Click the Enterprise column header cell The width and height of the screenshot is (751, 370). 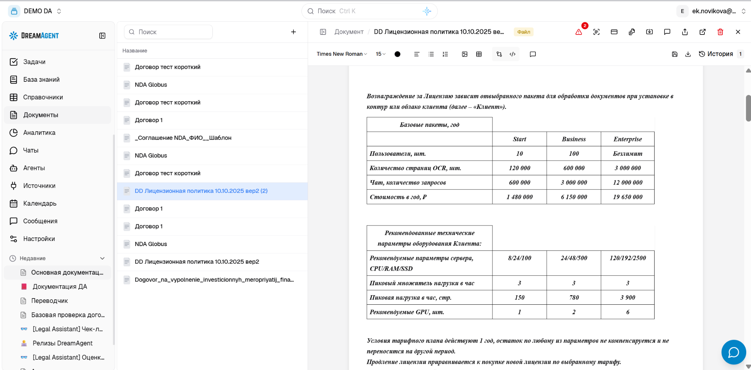(x=627, y=139)
